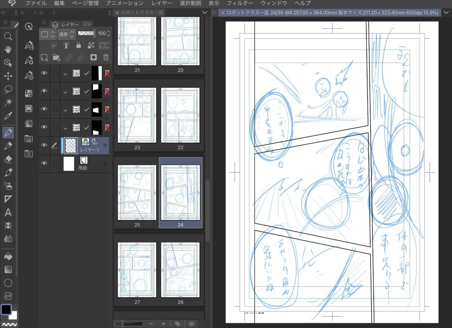
Task: Select the Eyedropper tool
Action: pyautogui.click(x=8, y=116)
